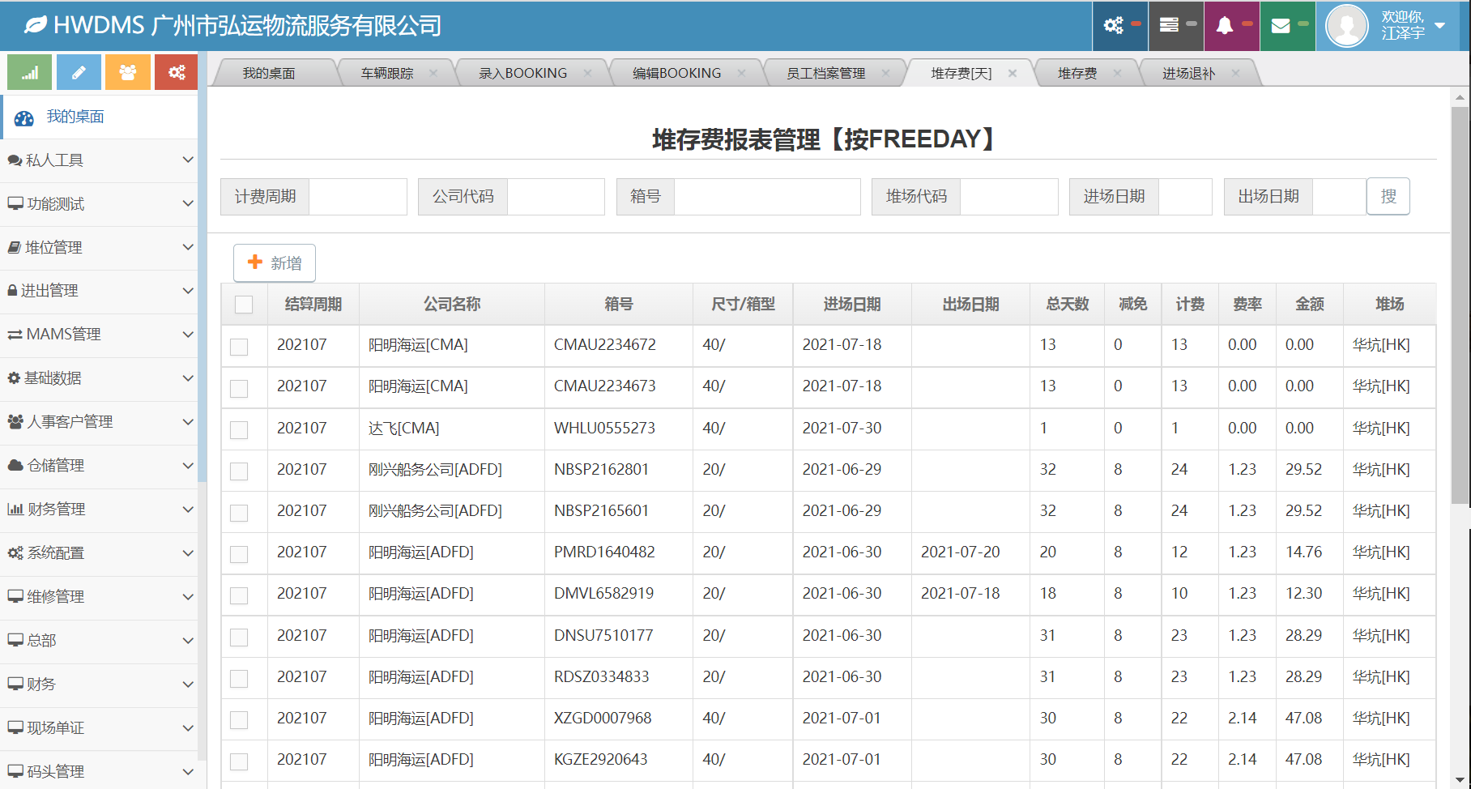
Task: Close the 编辑BOOKING tab
Action: (x=741, y=73)
